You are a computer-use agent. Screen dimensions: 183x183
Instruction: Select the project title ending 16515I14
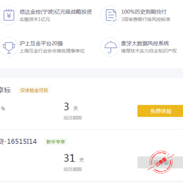18,141
